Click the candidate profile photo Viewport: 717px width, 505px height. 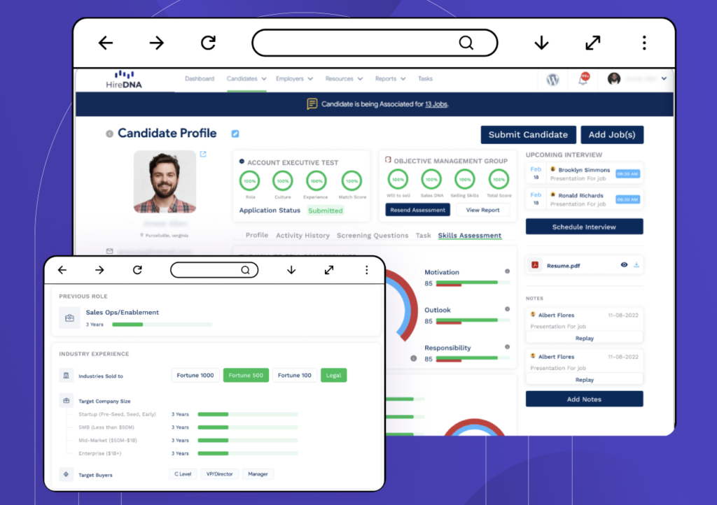pyautogui.click(x=165, y=182)
